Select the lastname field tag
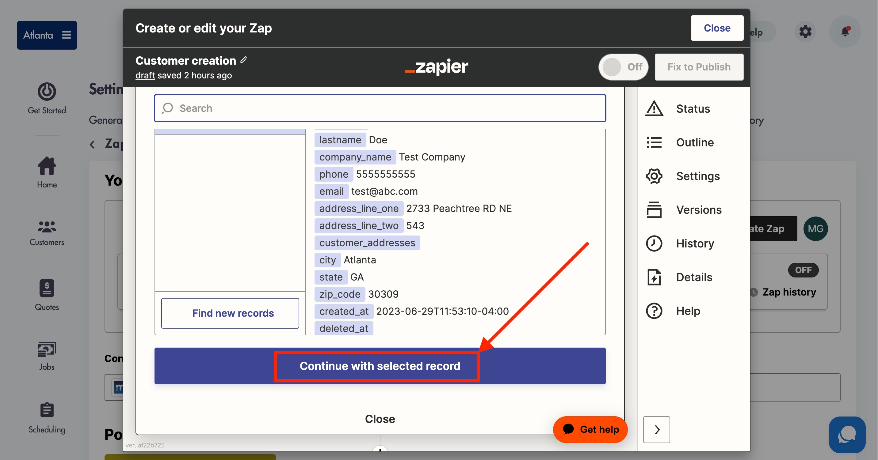The width and height of the screenshot is (878, 460). tap(340, 140)
